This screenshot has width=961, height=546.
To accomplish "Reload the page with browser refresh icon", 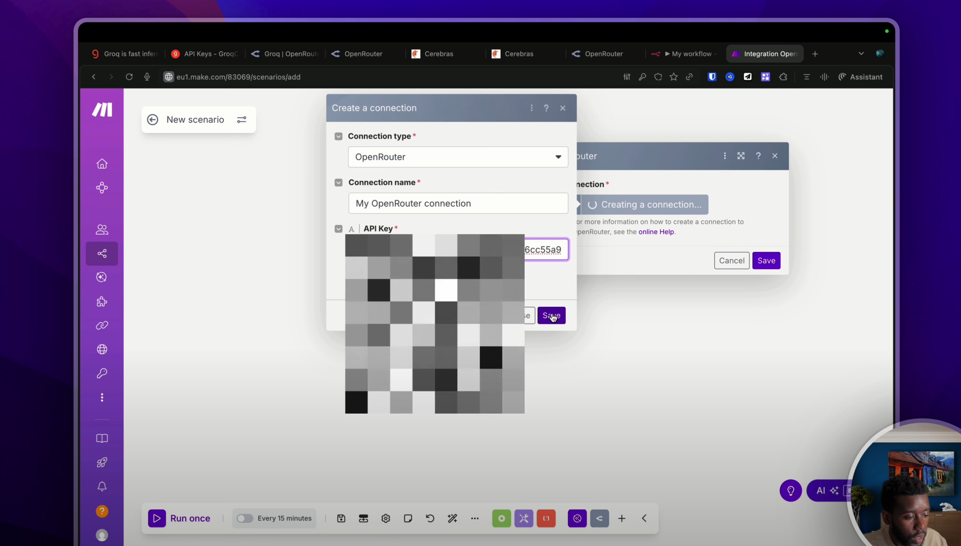I will pos(129,77).
